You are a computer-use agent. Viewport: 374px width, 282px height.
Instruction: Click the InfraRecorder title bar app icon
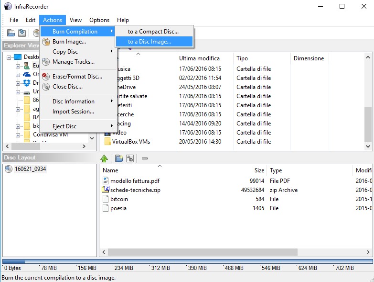(x=8, y=6)
